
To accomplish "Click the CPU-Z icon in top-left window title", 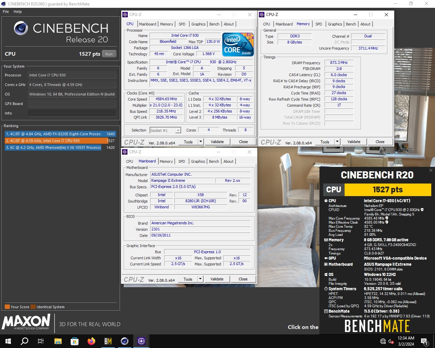I will 125,15.
